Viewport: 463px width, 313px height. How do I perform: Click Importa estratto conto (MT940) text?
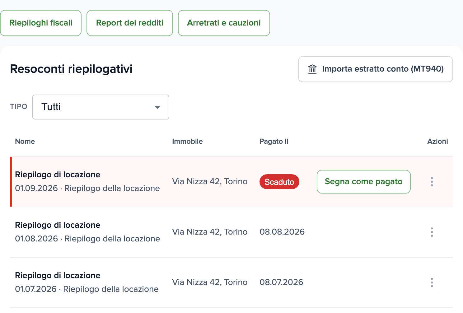coord(383,69)
